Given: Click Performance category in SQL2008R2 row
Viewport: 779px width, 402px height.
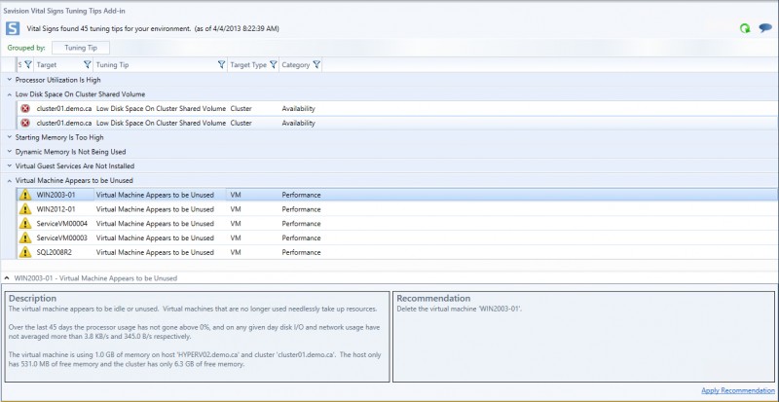Looking at the screenshot, I should coord(301,252).
